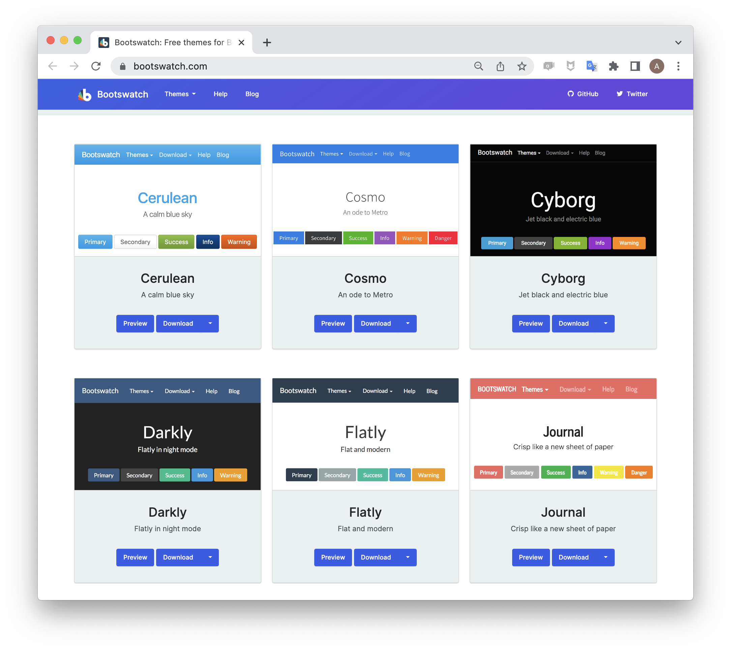
Task: Preview the Cosmo theme
Action: point(332,323)
